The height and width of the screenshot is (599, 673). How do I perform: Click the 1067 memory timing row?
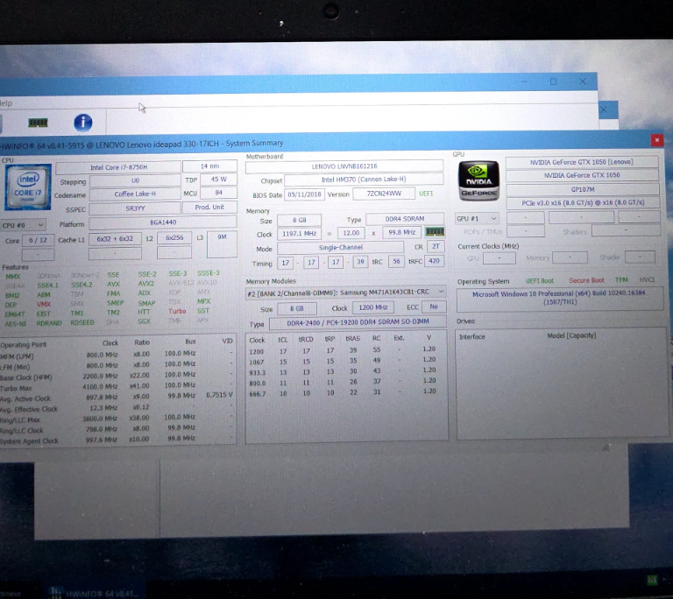342,361
